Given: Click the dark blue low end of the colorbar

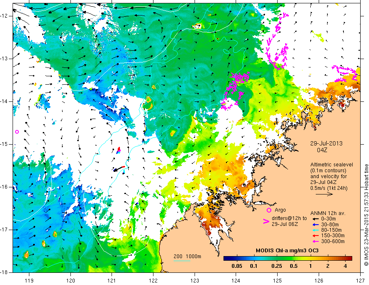Looking at the screenshot, I should pos(227,259).
